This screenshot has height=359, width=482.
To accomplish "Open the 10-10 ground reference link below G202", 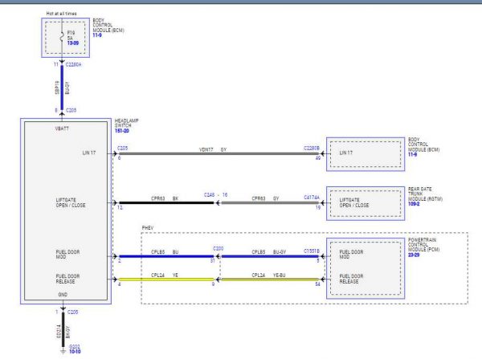I will (75, 351).
